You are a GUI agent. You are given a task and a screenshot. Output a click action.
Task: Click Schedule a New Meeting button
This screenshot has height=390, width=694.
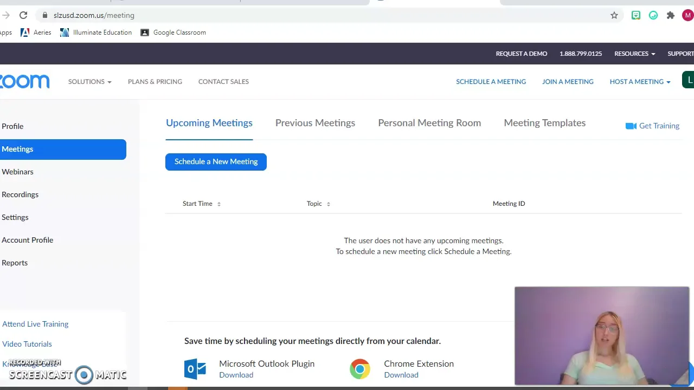(x=216, y=161)
